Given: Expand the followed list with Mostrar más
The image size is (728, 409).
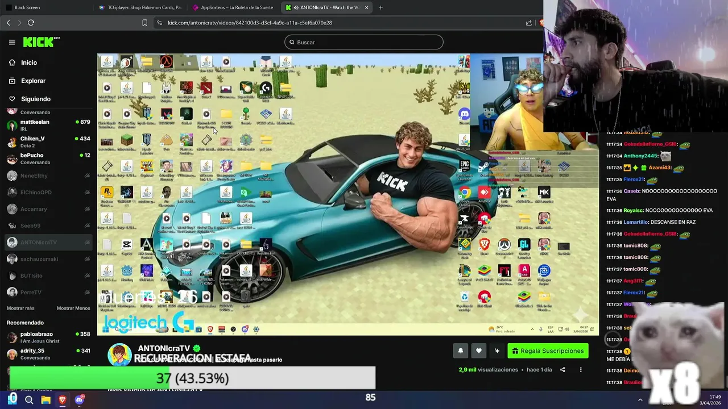Looking at the screenshot, I should [x=20, y=308].
